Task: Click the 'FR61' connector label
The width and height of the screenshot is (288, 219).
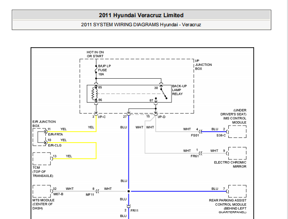Action: 195,156
